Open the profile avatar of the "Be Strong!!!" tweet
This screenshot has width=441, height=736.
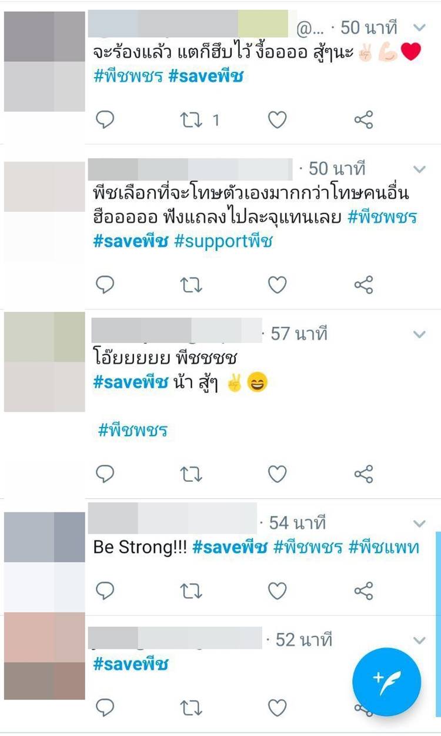click(x=45, y=562)
